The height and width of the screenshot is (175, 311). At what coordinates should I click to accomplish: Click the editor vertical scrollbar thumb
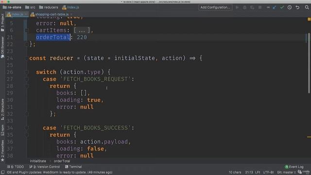click(x=309, y=63)
